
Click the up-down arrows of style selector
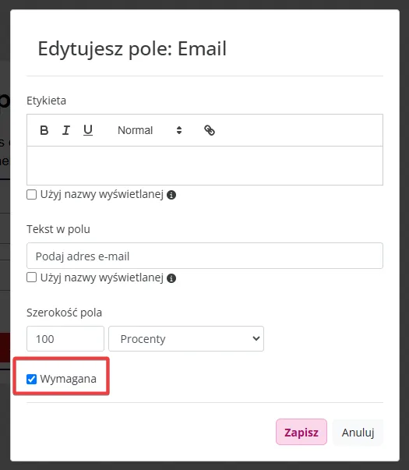click(179, 130)
